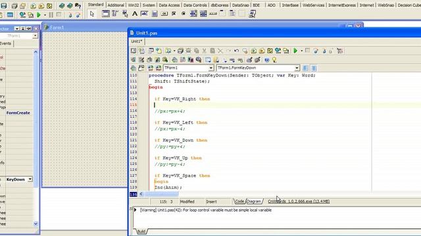Click code line 'if Key=VK_Left then'
Screen dimensions: 421x236
click(181, 123)
